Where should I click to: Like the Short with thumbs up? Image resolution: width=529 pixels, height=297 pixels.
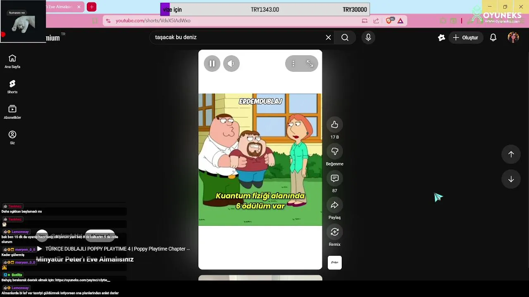[x=335, y=125]
